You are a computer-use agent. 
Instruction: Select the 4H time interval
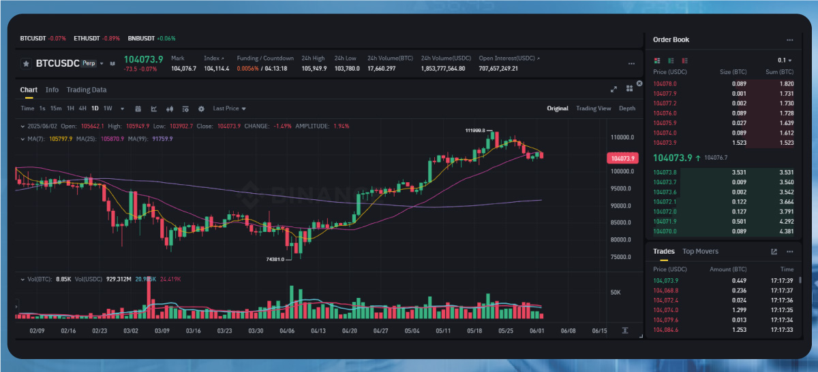[x=82, y=109]
